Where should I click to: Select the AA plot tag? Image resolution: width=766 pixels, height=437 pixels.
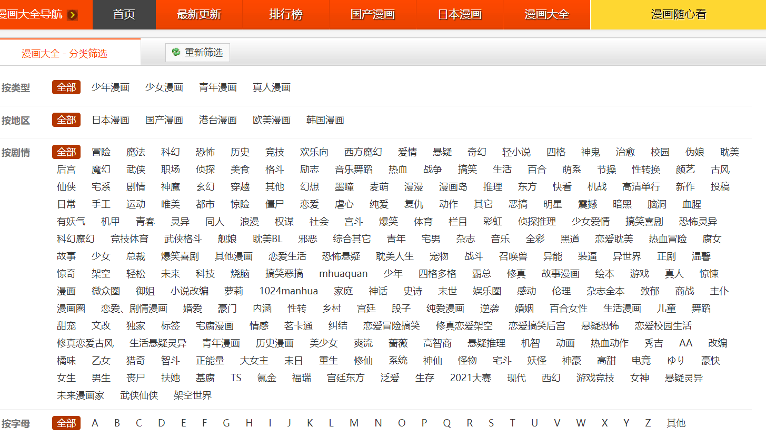click(685, 343)
